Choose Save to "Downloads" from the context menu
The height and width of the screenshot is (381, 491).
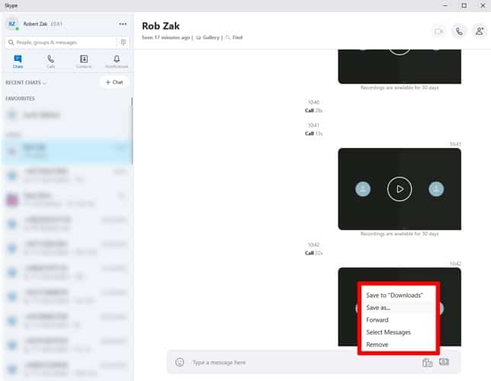(x=394, y=295)
